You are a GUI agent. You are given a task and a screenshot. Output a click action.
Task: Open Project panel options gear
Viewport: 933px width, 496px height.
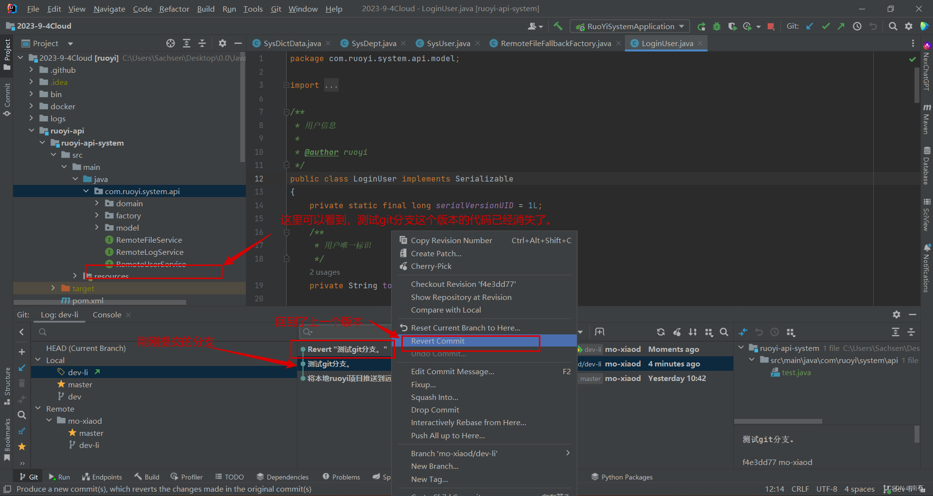click(x=223, y=43)
